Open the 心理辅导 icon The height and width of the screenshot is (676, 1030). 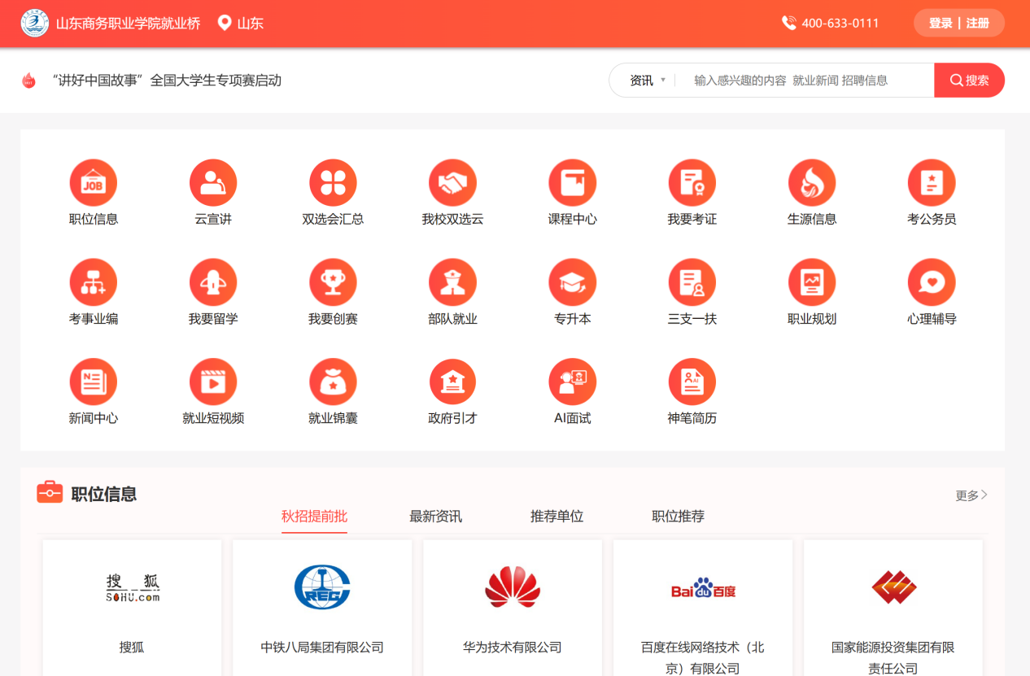pyautogui.click(x=931, y=282)
